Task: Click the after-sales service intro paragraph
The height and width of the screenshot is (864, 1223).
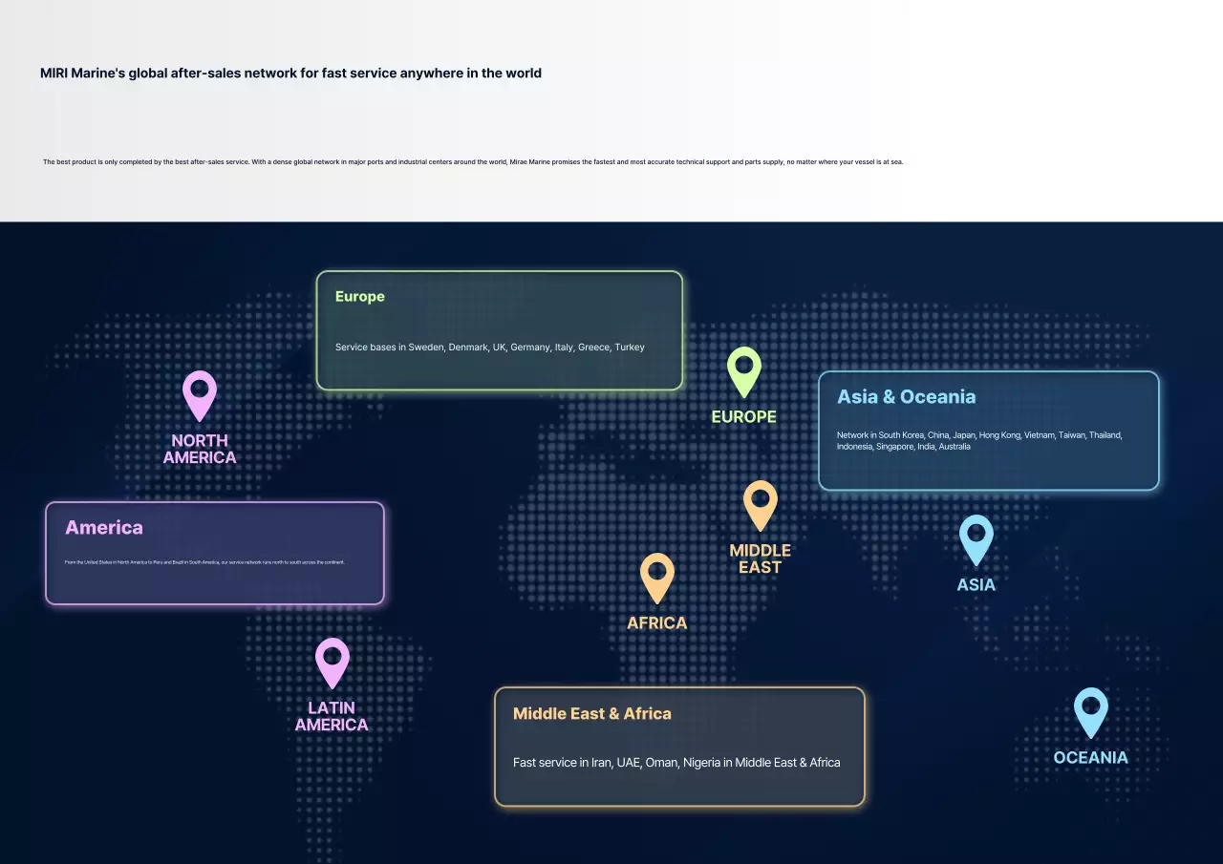Action: click(x=472, y=162)
